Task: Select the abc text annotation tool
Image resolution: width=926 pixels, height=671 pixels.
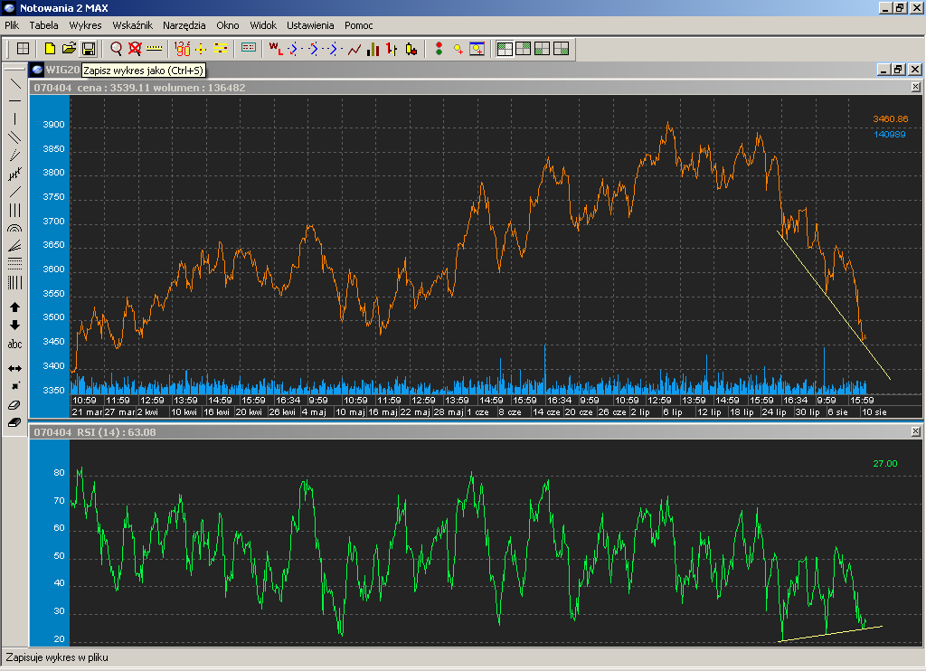Action: click(14, 345)
